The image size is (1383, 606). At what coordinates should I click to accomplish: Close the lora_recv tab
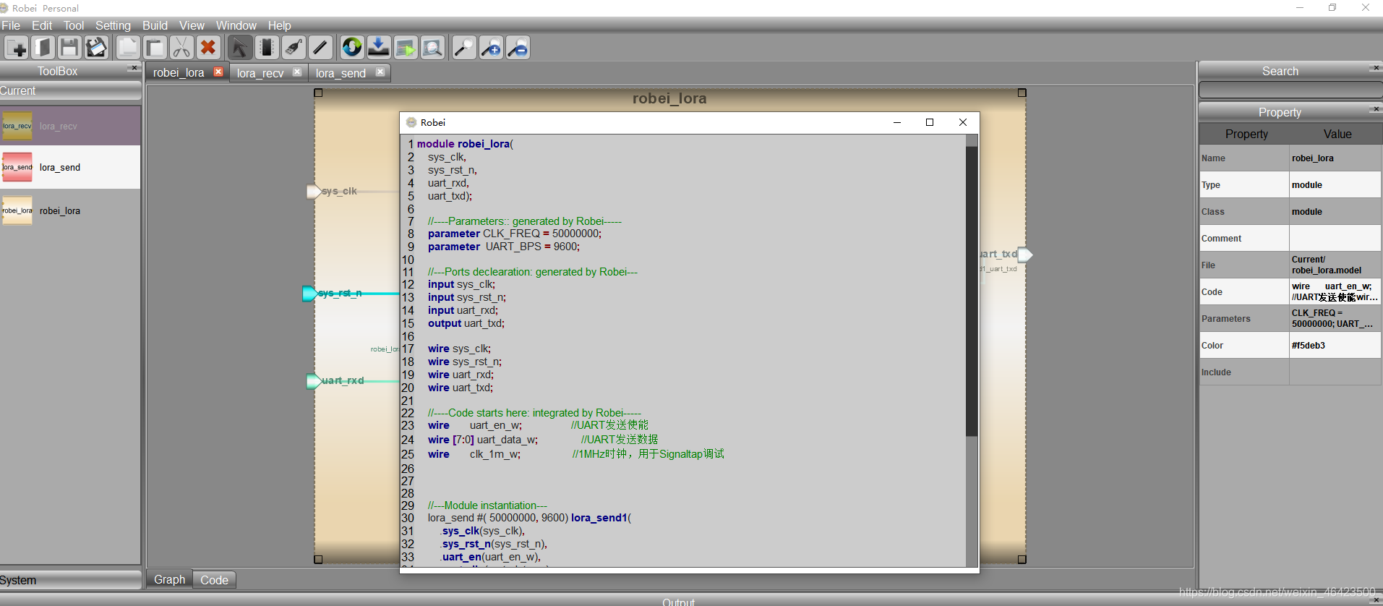pos(297,72)
